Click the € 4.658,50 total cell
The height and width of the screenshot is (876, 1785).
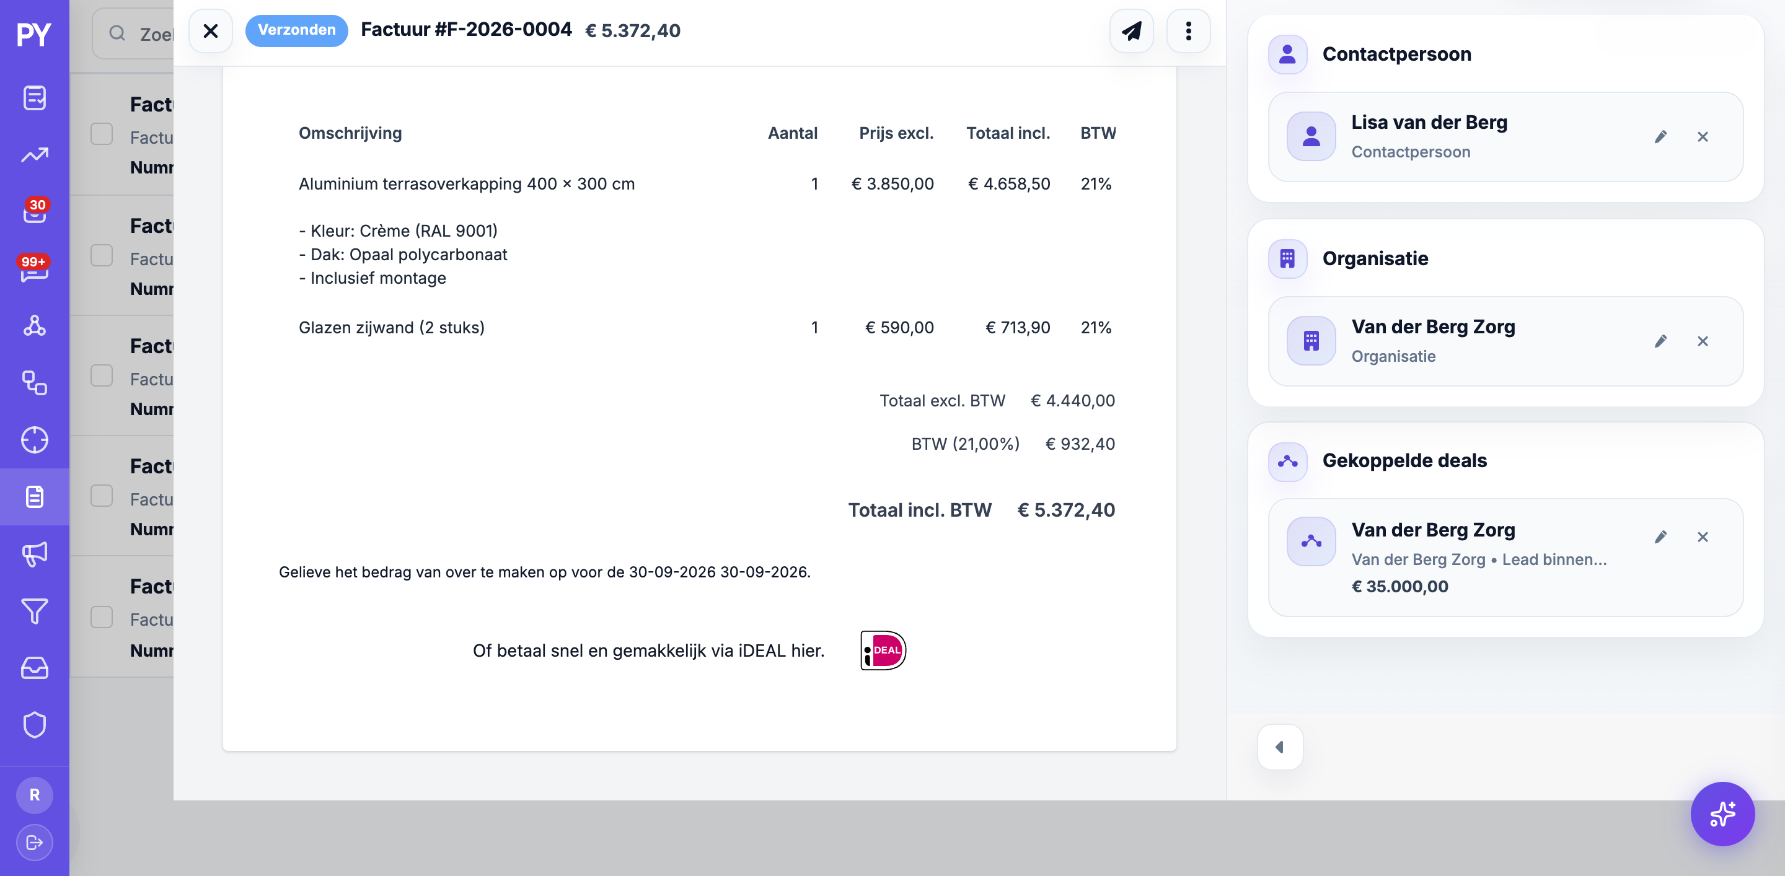click(1009, 184)
